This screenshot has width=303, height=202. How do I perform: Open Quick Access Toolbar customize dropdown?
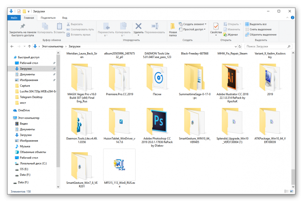pyautogui.click(x=28, y=11)
